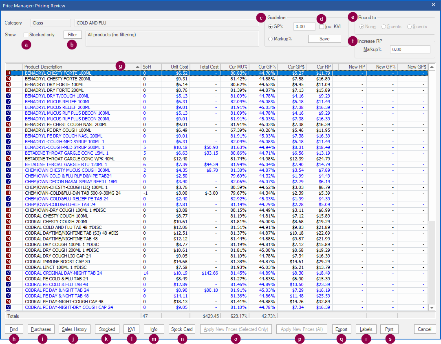This screenshot has height=344, width=441.
Task: Open the Stock Card
Action: [x=182, y=329]
